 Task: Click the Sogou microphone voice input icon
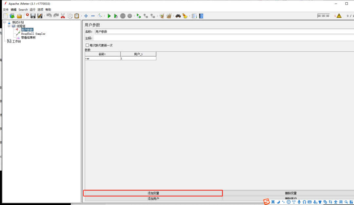pyautogui.click(x=299, y=202)
